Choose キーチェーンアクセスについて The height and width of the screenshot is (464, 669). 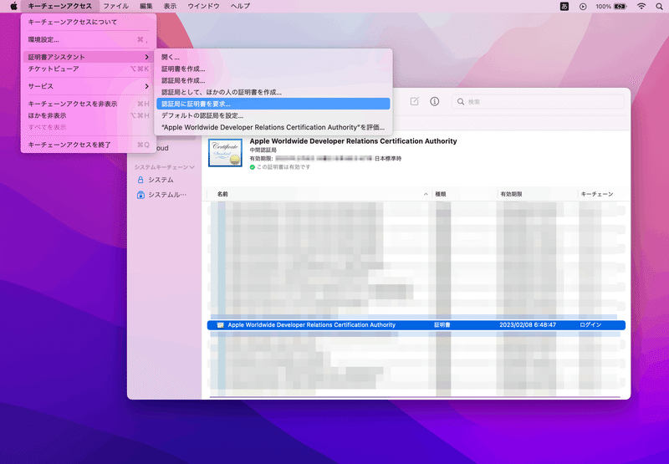pos(89,22)
